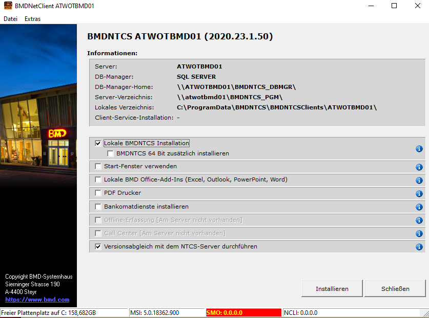Uncheck Lokale BMDNTCS Installation checkbox
Screen dimensions: 429x318
[98, 143]
